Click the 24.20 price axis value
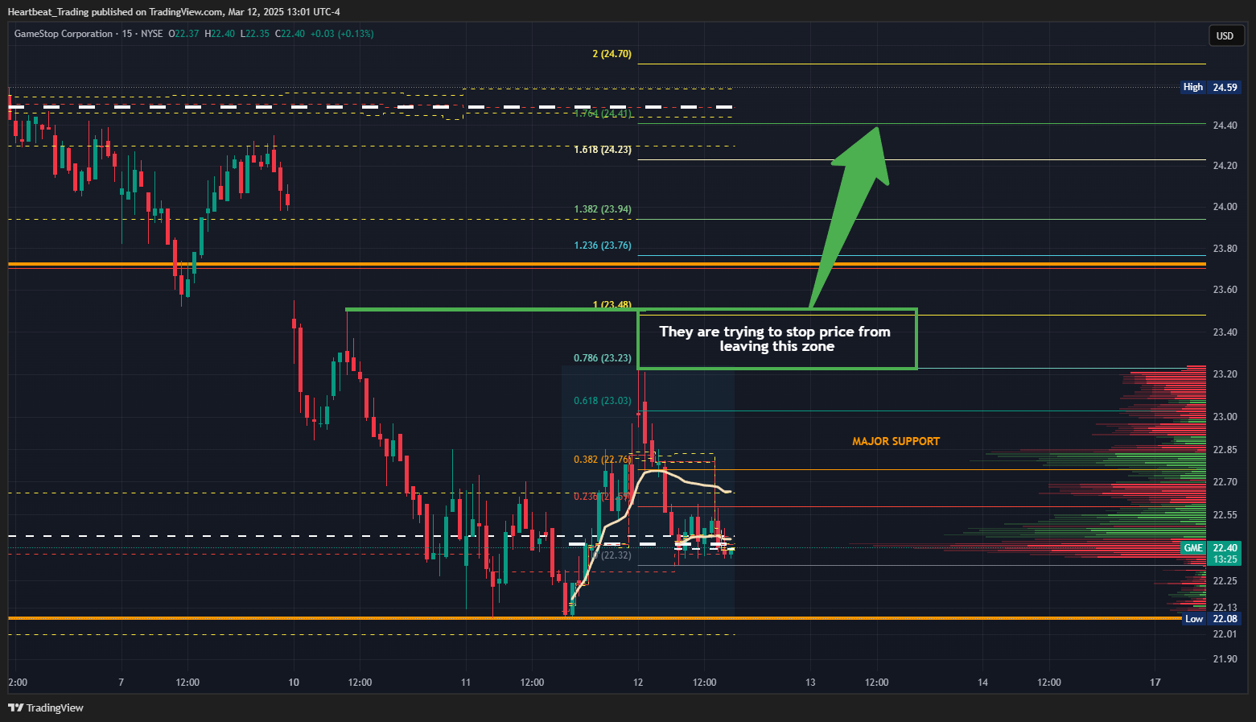 [1225, 166]
